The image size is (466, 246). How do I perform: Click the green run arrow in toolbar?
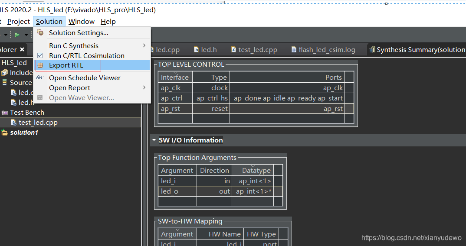[17, 35]
